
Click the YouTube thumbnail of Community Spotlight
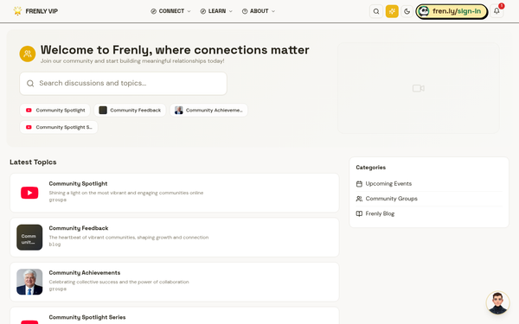pos(29,193)
